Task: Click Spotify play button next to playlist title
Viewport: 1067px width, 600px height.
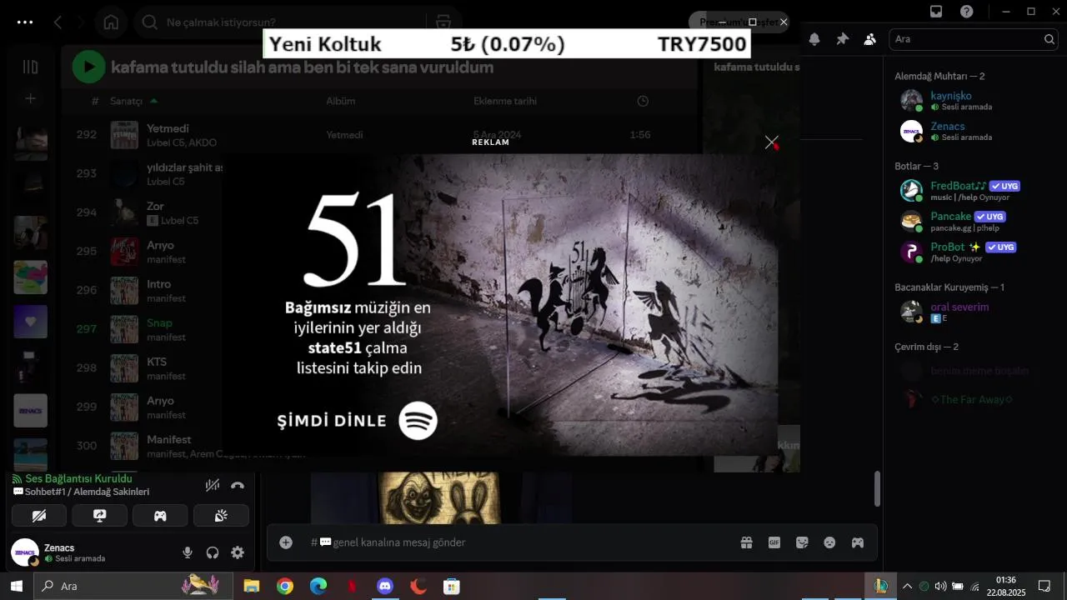Action: 88,67
